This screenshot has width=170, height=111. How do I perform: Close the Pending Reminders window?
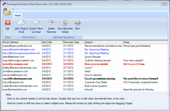click(164, 4)
